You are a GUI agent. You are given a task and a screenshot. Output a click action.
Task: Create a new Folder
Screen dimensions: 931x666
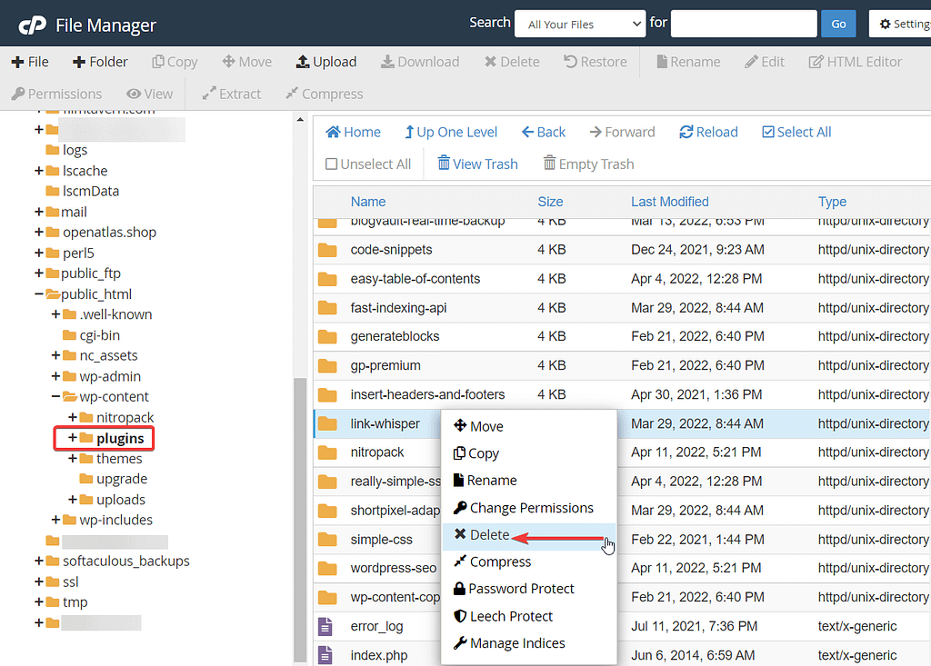pos(98,61)
